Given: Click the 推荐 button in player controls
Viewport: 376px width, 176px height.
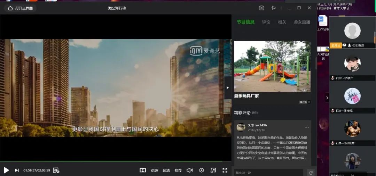Looking at the screenshot, I should coord(178,170).
